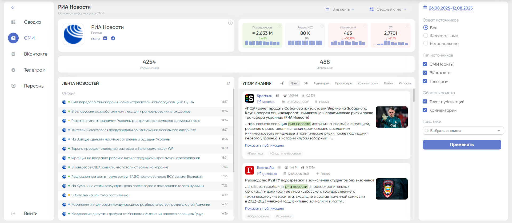The width and height of the screenshot is (512, 223).
Task: Open calendar icon beside date range
Action: point(425,8)
